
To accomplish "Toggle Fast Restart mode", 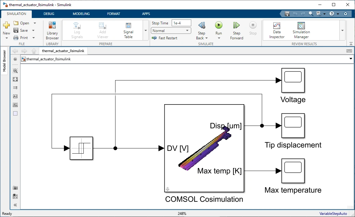I will (x=165, y=38).
